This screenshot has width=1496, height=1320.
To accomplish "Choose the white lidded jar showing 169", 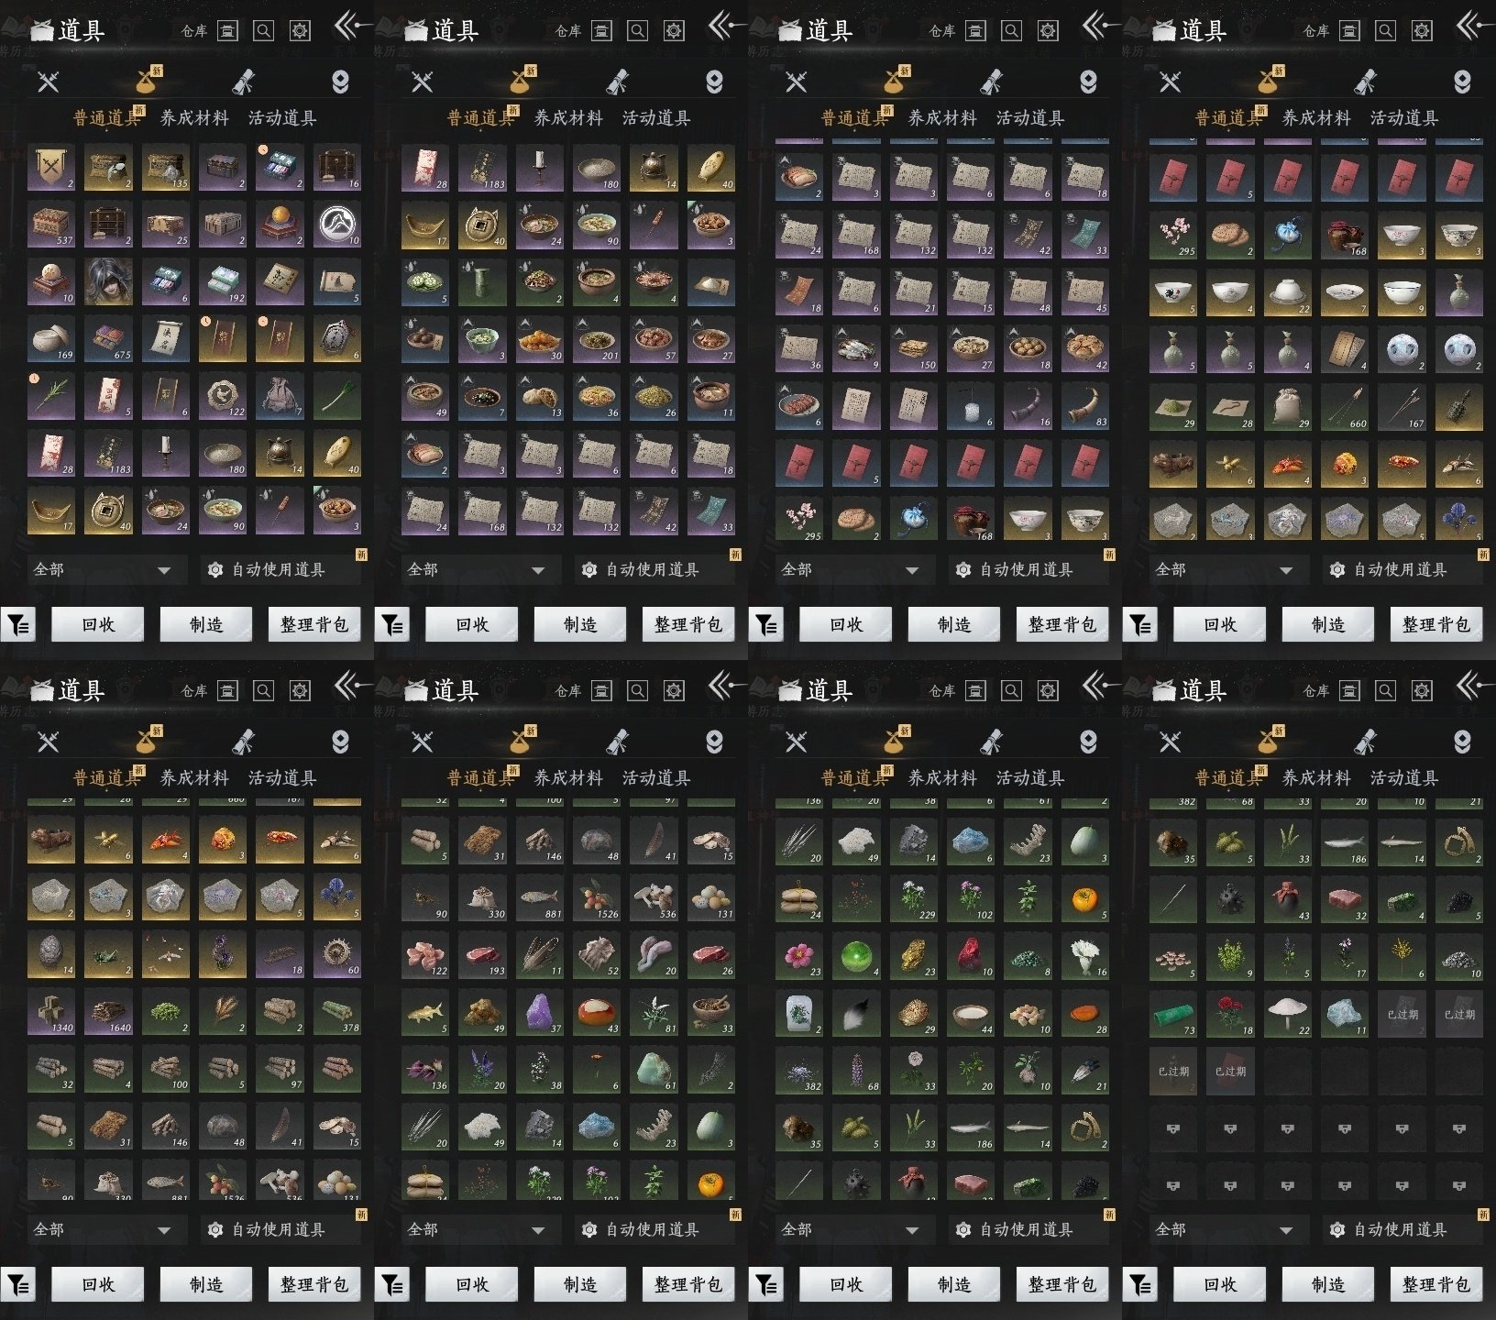I will coord(51,338).
